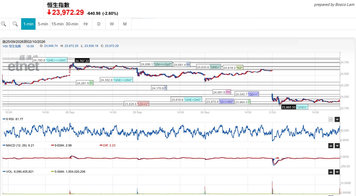Select the "VOL: 6,090,405,821" legend
The width and height of the screenshot is (356, 196).
coord(18,171)
